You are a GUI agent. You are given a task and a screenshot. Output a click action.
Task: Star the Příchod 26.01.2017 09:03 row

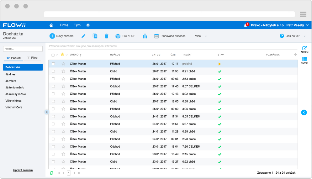(x=63, y=79)
